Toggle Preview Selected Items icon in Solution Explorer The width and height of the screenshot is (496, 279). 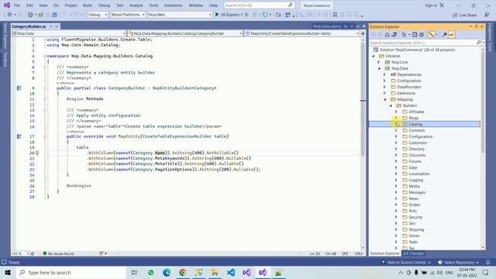pos(452,35)
